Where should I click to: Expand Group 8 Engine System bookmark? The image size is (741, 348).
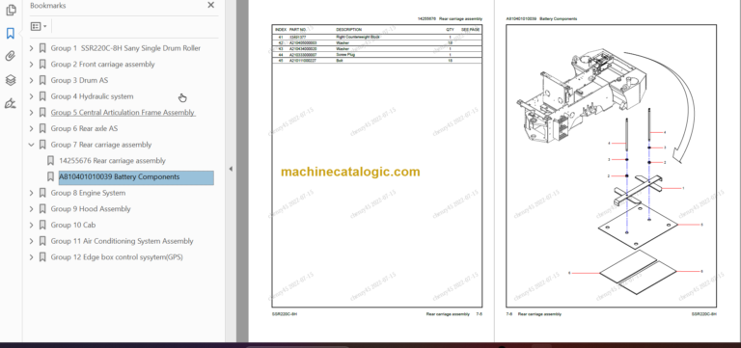31,193
